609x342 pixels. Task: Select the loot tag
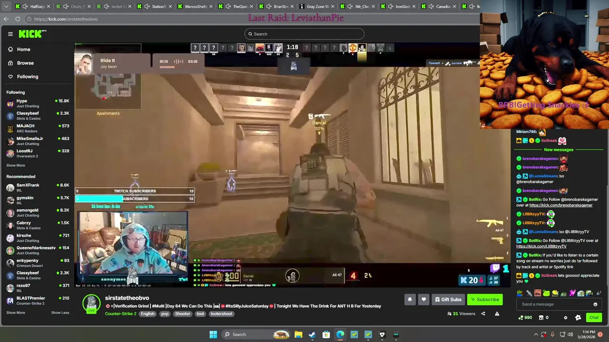(x=200, y=313)
